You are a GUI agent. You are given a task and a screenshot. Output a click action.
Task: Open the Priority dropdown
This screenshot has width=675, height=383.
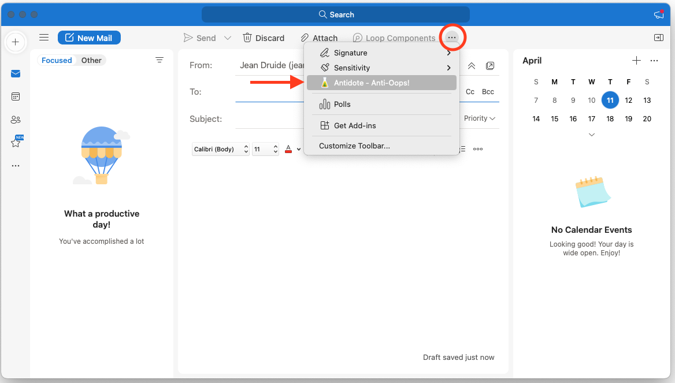[480, 118]
